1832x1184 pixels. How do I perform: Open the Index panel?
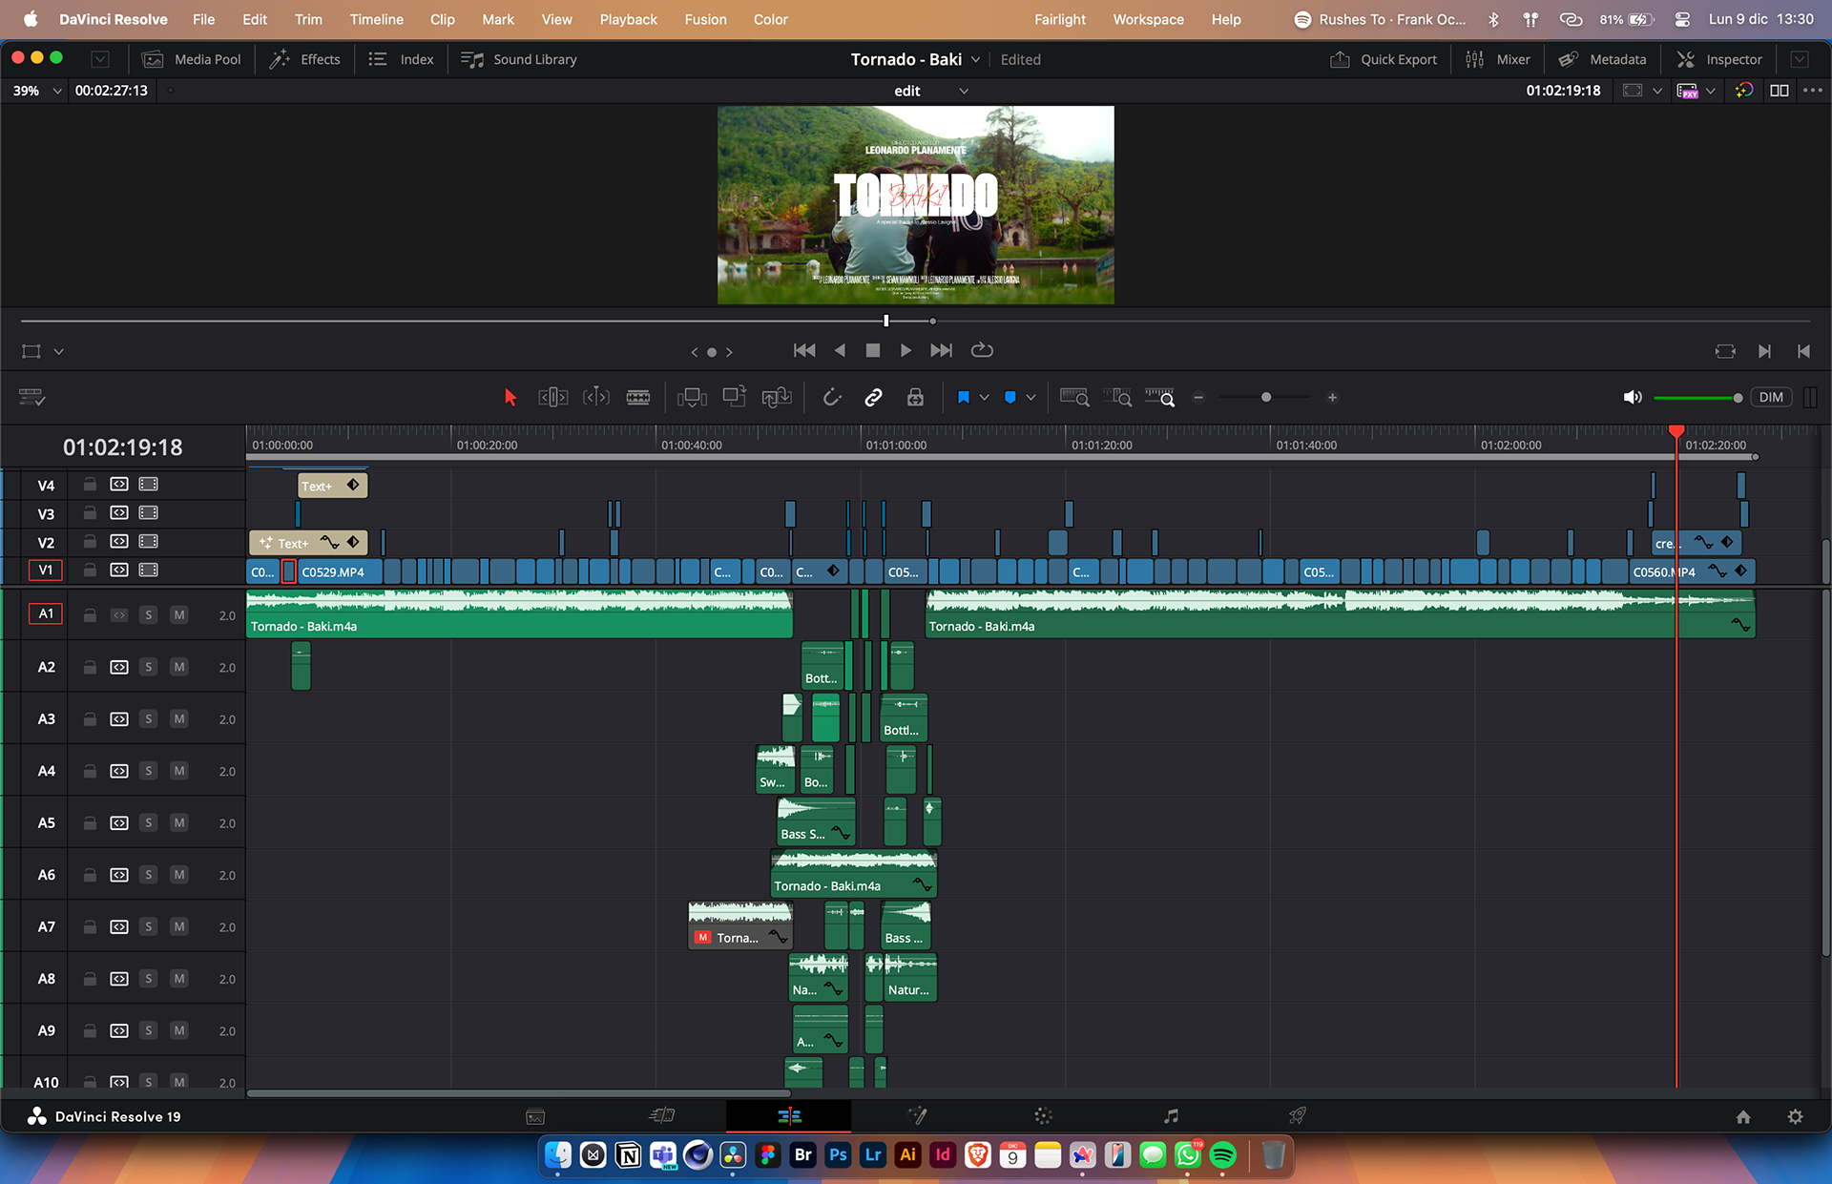402,59
